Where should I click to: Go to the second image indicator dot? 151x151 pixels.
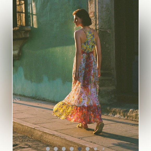56,149
